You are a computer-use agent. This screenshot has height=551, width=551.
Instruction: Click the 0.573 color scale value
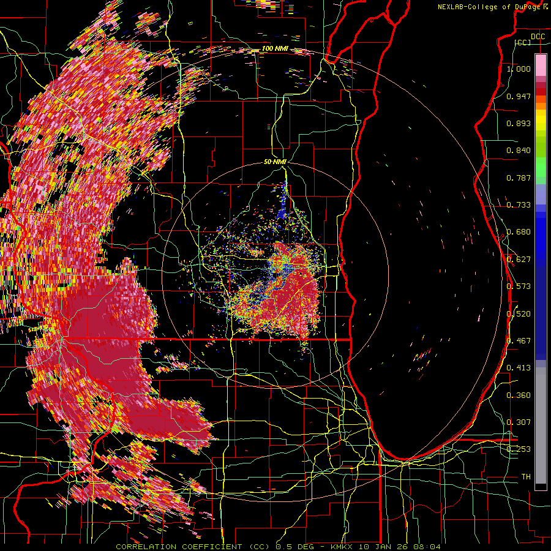point(519,287)
